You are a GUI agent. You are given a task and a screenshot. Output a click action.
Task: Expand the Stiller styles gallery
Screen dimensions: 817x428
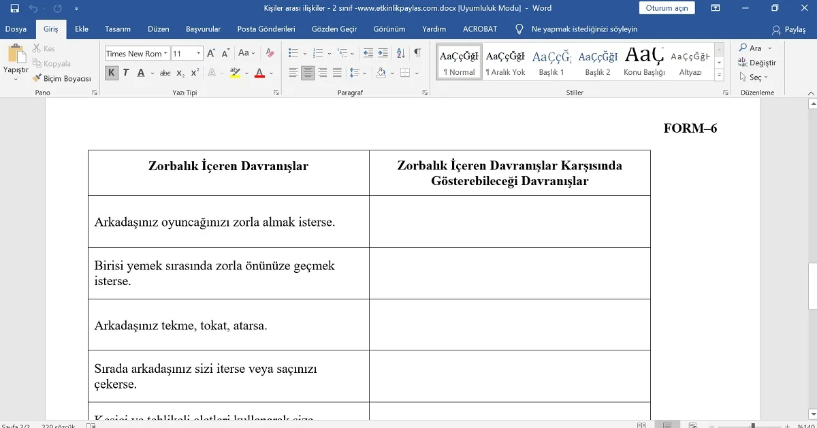click(720, 74)
